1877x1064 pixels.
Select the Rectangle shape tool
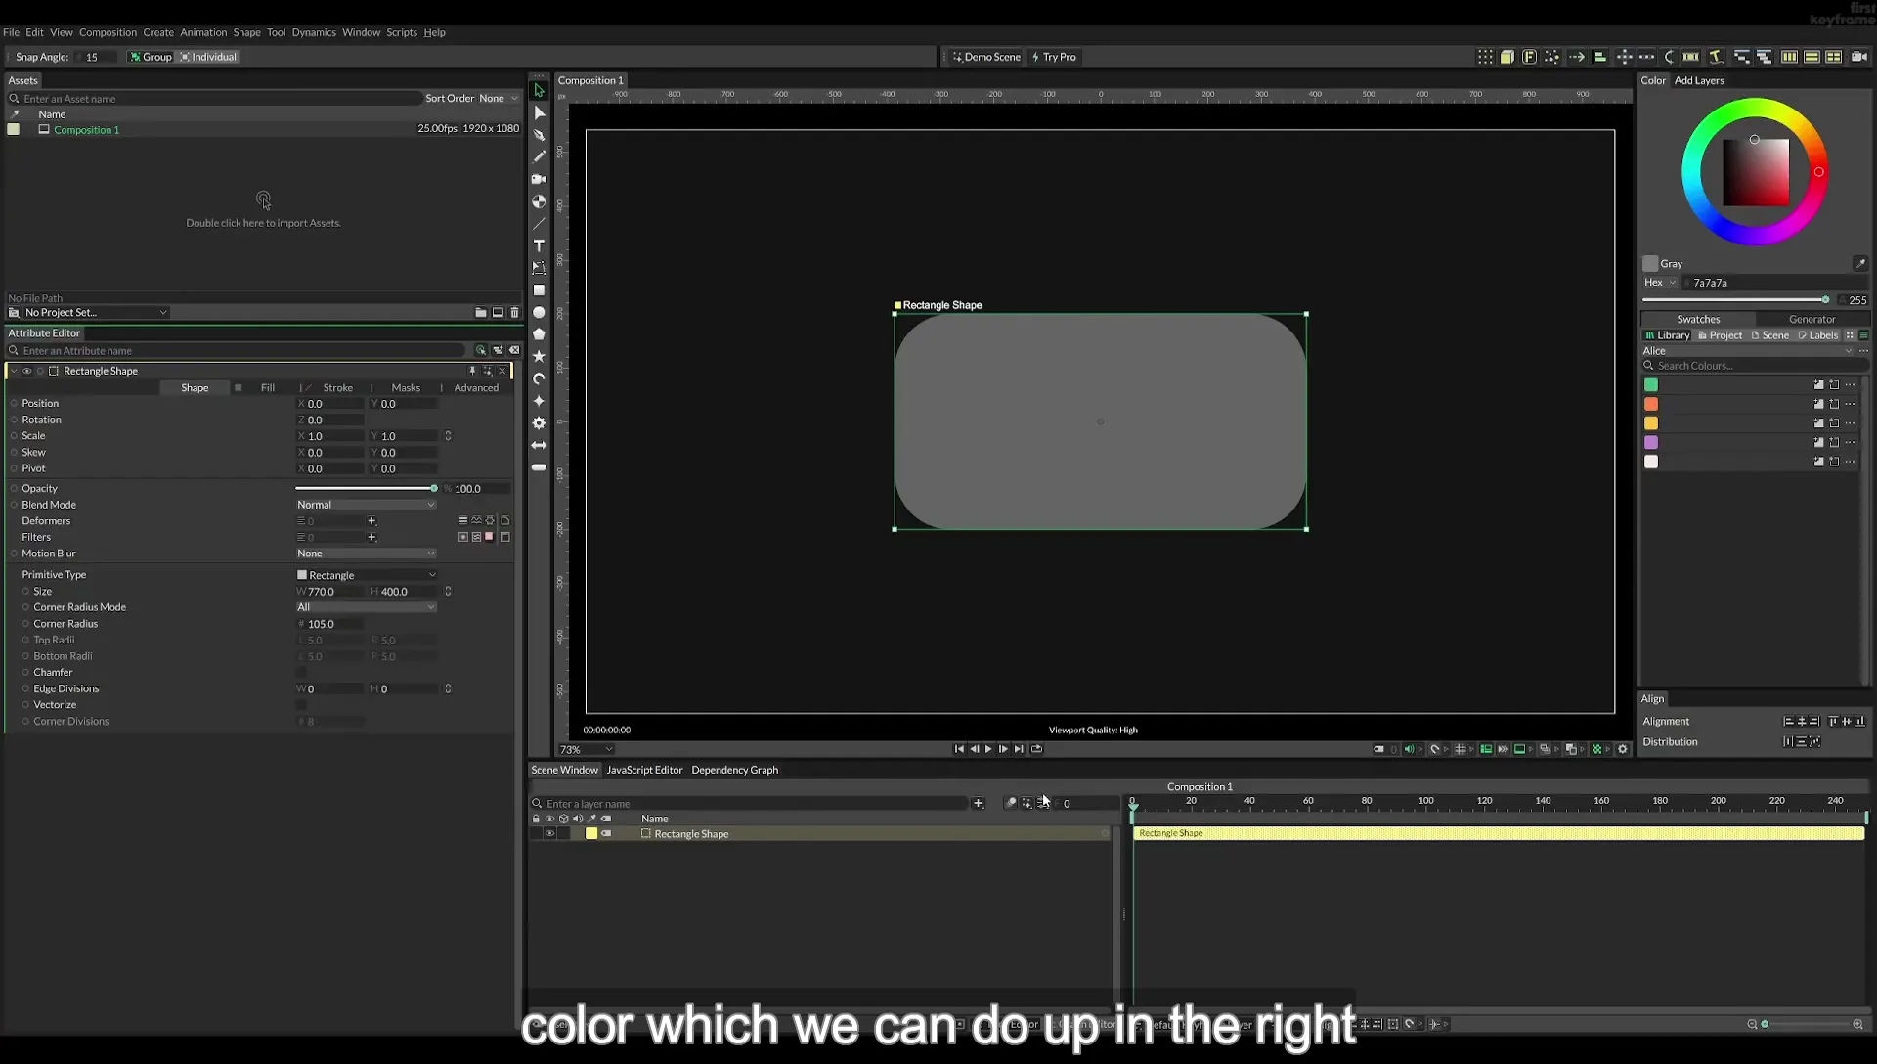click(539, 290)
